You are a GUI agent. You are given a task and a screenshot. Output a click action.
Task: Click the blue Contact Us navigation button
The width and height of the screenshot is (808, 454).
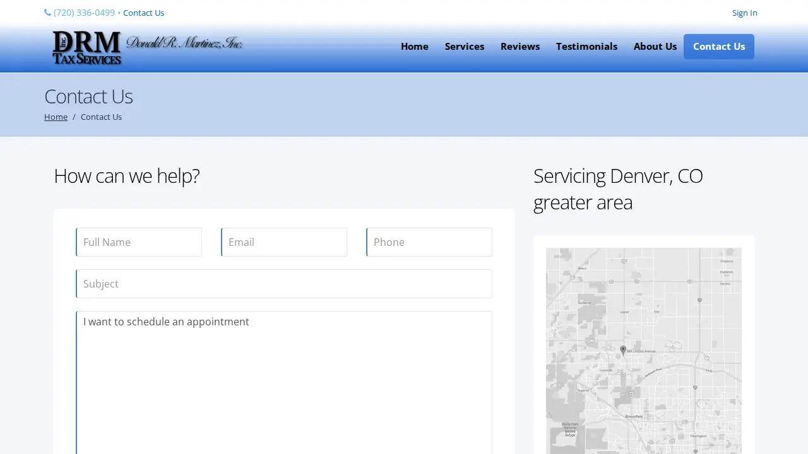coord(719,47)
